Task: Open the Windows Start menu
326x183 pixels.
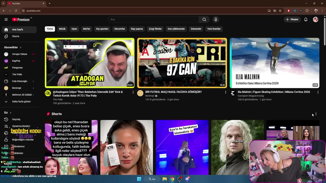Action: (x=139, y=179)
